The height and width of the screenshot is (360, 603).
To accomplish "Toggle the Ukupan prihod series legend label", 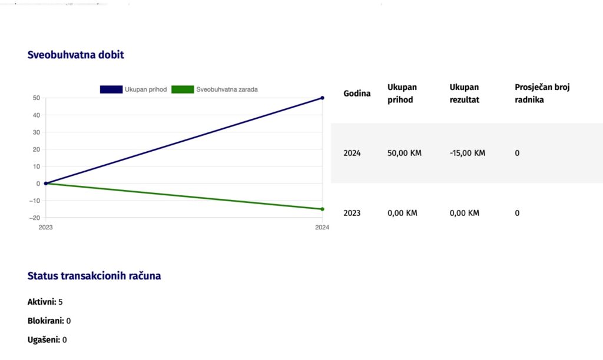I will [x=145, y=89].
